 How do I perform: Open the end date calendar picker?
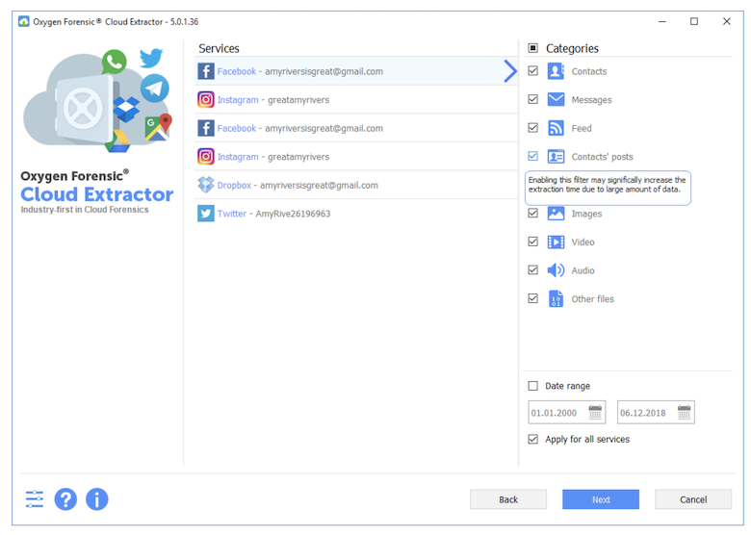click(x=684, y=412)
